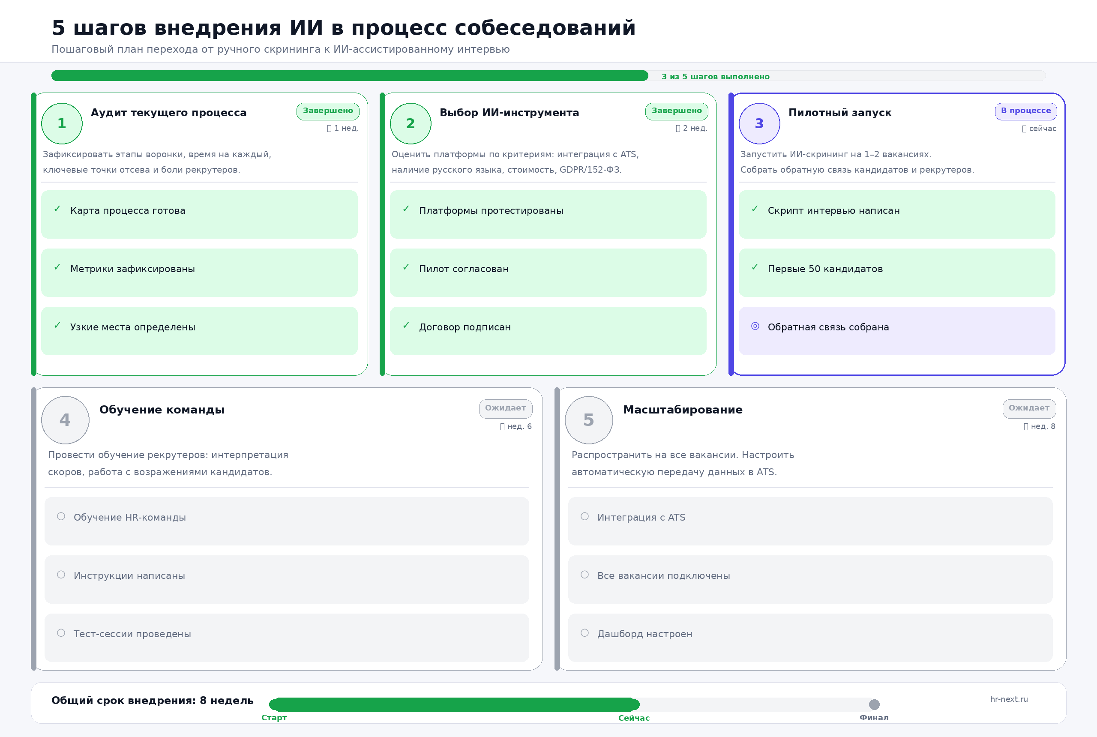Click the step 2 number circle
The height and width of the screenshot is (737, 1097).
(411, 123)
